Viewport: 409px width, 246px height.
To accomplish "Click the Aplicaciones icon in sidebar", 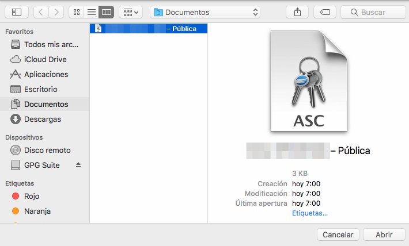I will tap(16, 75).
